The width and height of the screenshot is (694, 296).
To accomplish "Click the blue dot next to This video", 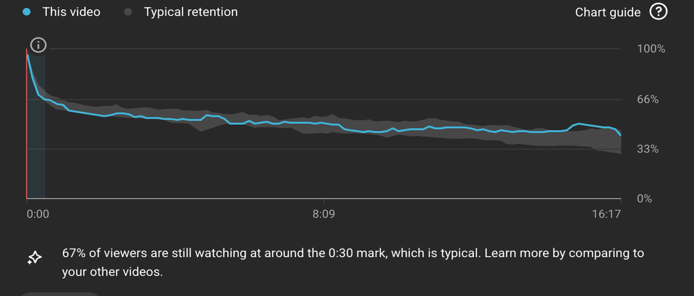I will pos(27,12).
